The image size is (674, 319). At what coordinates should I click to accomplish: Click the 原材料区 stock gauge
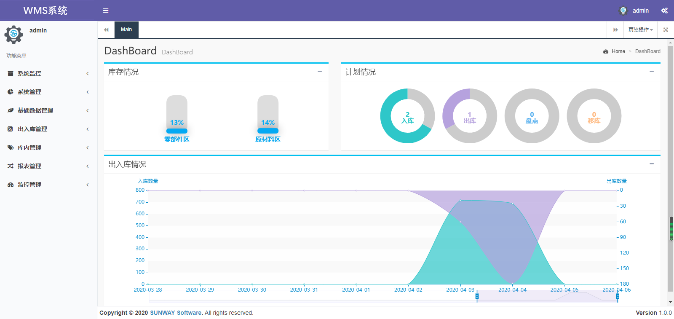(268, 115)
